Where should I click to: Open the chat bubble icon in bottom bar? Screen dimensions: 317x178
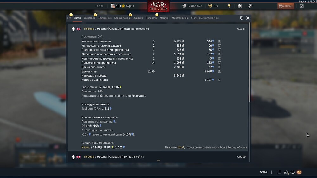click(x=293, y=172)
